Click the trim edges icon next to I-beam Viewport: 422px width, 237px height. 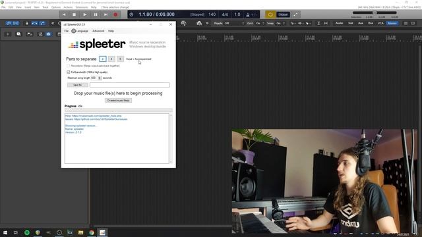[x=326, y=24]
